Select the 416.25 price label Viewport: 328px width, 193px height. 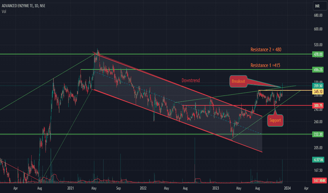point(318,70)
